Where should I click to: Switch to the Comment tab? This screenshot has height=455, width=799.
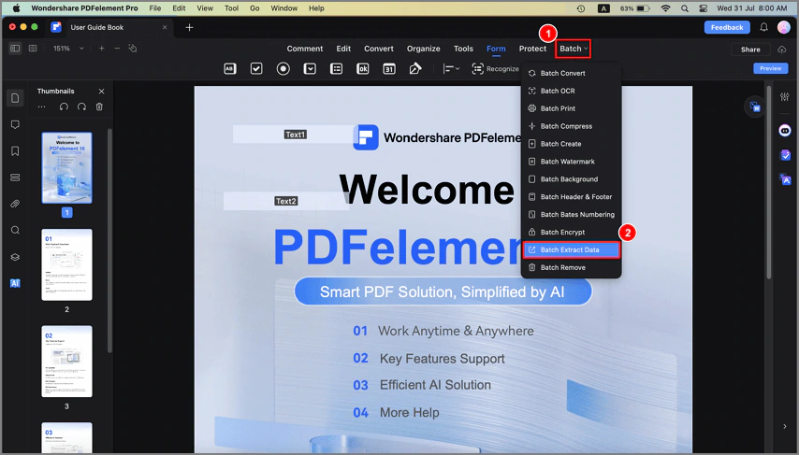point(305,49)
